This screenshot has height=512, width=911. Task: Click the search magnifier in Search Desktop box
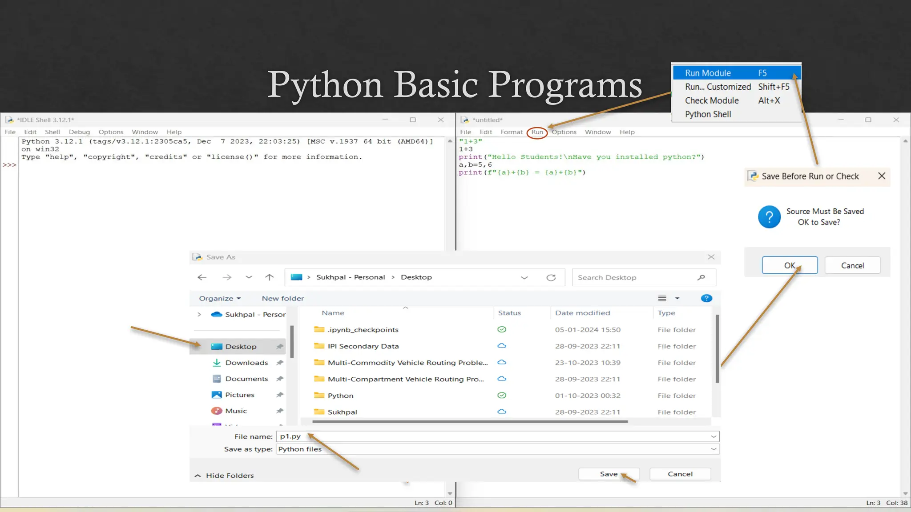701,277
